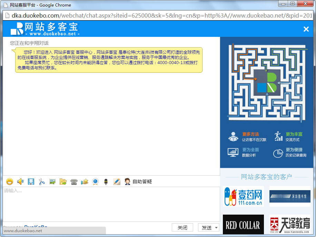Expand the 发送 dropdown arrow

pyautogui.click(x=216, y=228)
